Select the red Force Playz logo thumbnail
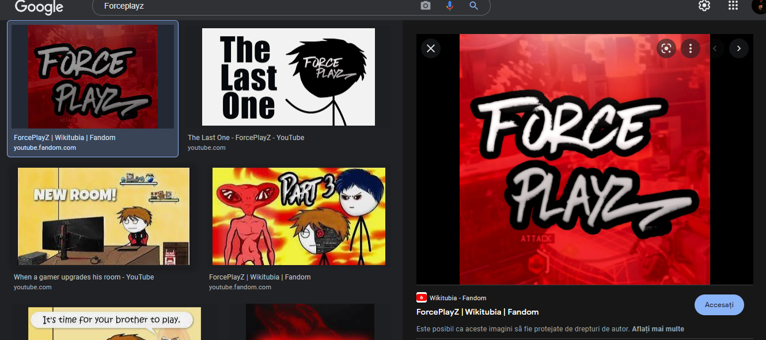This screenshot has width=766, height=340. [x=93, y=77]
